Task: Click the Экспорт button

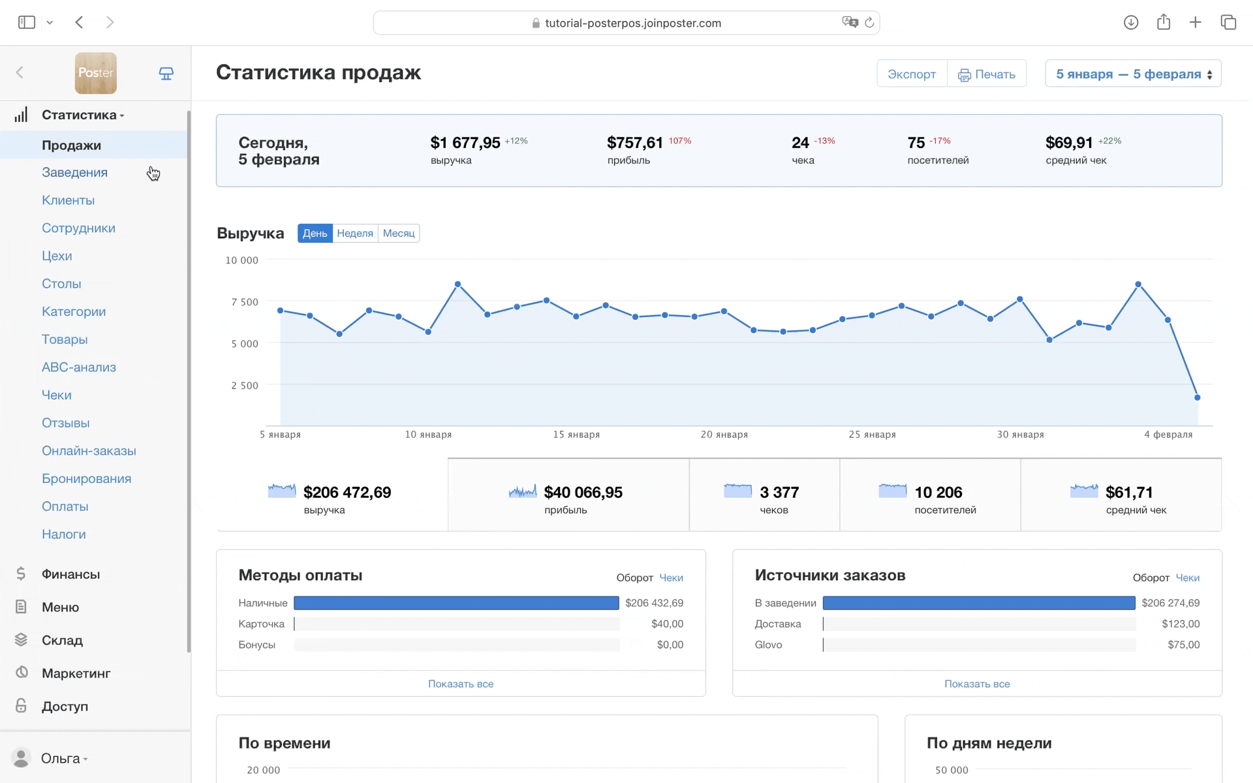Action: pos(911,74)
